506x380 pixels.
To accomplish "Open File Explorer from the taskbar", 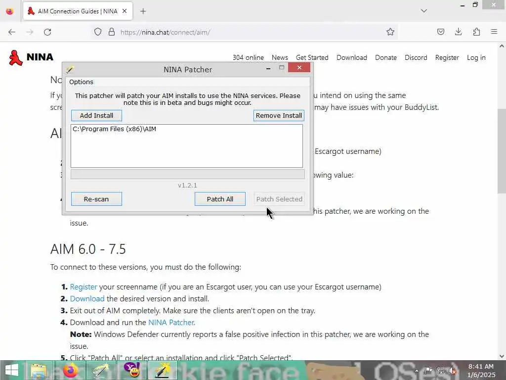I will [x=39, y=371].
